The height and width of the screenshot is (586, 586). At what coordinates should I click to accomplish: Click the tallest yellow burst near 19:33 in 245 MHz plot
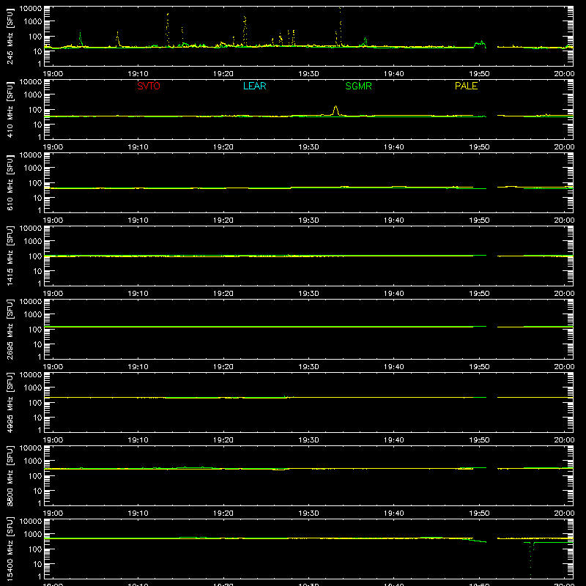[340, 26]
